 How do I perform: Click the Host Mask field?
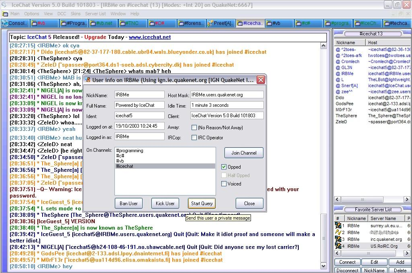(x=227, y=95)
